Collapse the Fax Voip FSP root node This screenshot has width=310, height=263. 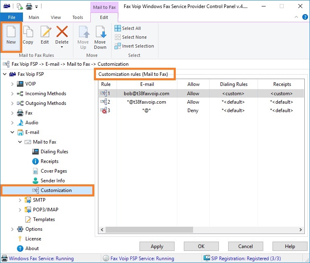[5, 74]
